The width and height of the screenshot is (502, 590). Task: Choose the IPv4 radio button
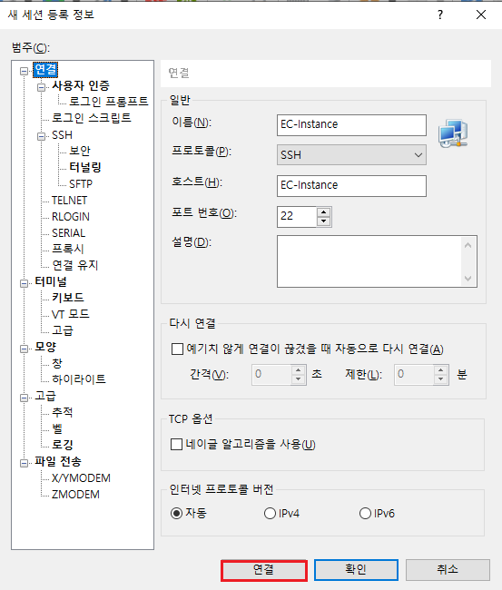click(x=270, y=513)
